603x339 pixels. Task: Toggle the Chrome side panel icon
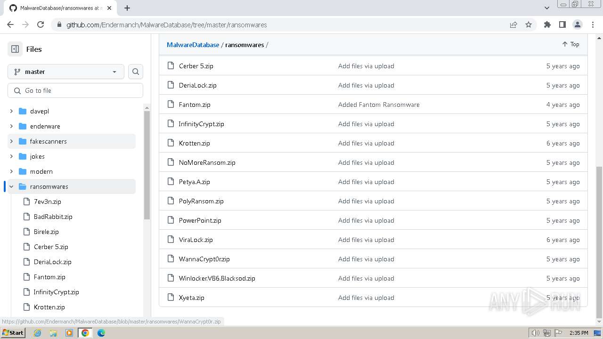[562, 24]
